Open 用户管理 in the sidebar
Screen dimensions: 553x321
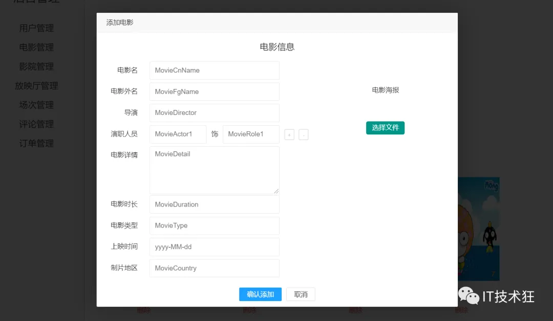pyautogui.click(x=36, y=28)
